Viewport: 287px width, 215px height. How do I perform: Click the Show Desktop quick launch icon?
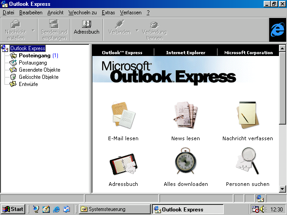coord(46,209)
